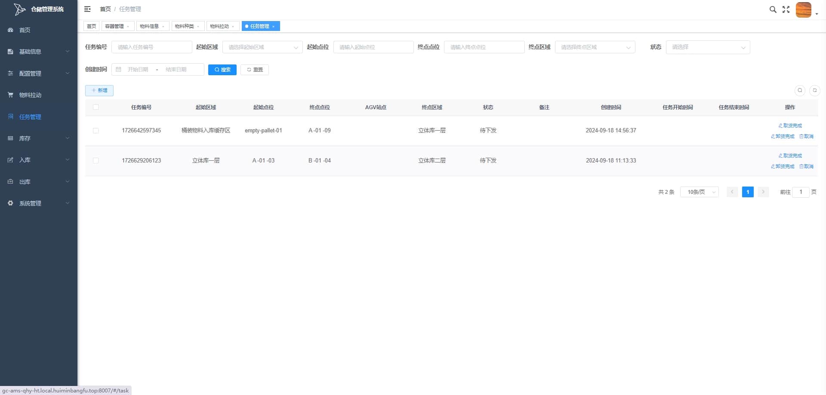Click the 基础信息 sidebar icon

pos(10,52)
